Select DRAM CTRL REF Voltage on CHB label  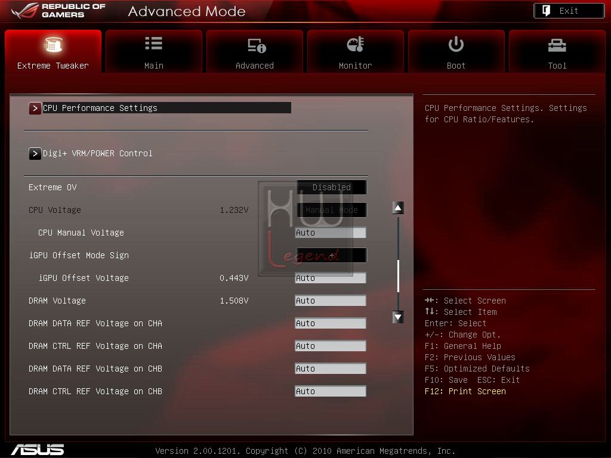pyautogui.click(x=95, y=391)
